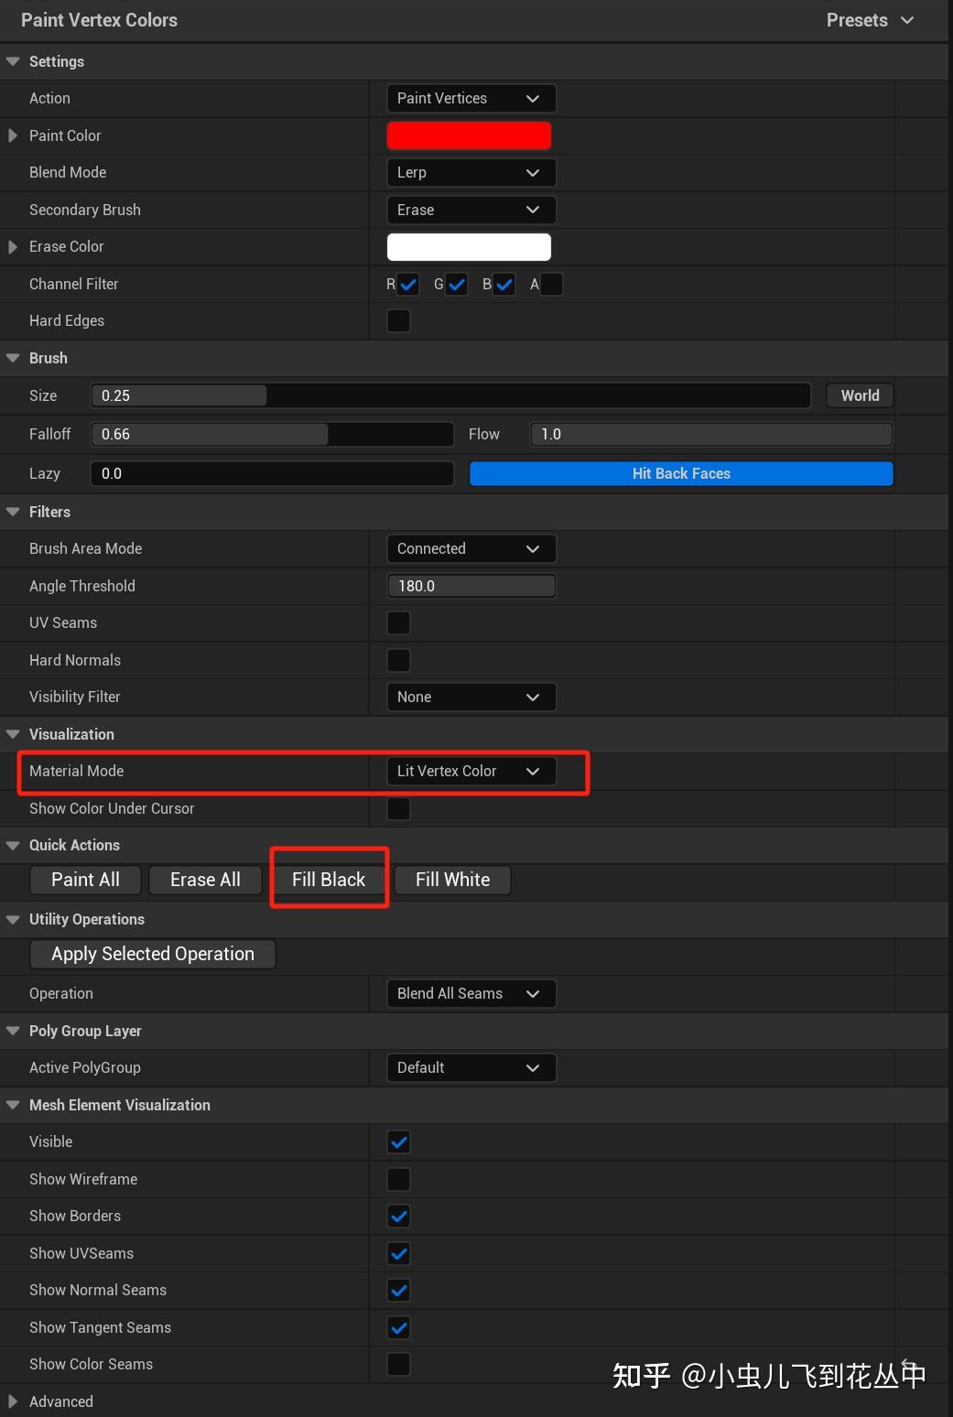Expand the Advanced section

12,1401
